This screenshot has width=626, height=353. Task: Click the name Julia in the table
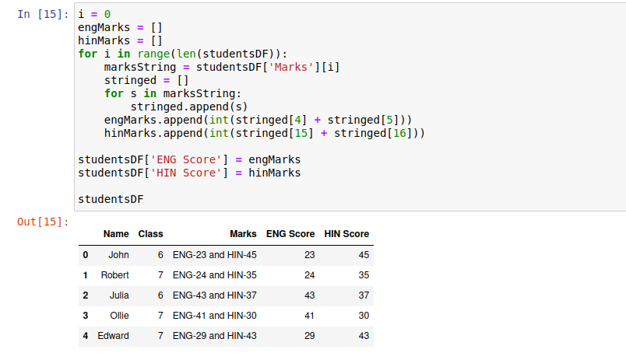[x=119, y=295]
